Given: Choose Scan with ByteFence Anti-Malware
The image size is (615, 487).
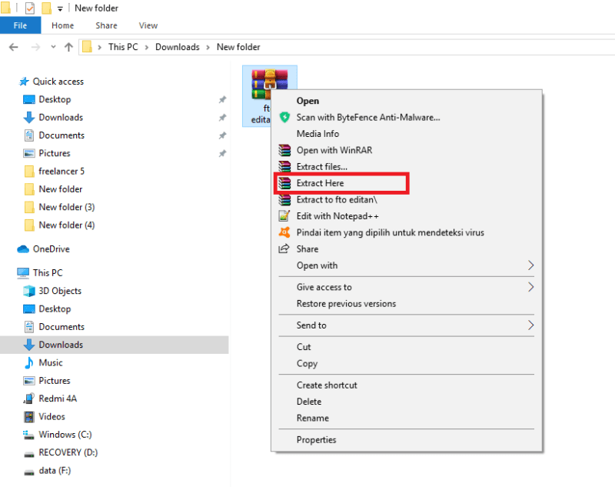Looking at the screenshot, I should 407,118.
